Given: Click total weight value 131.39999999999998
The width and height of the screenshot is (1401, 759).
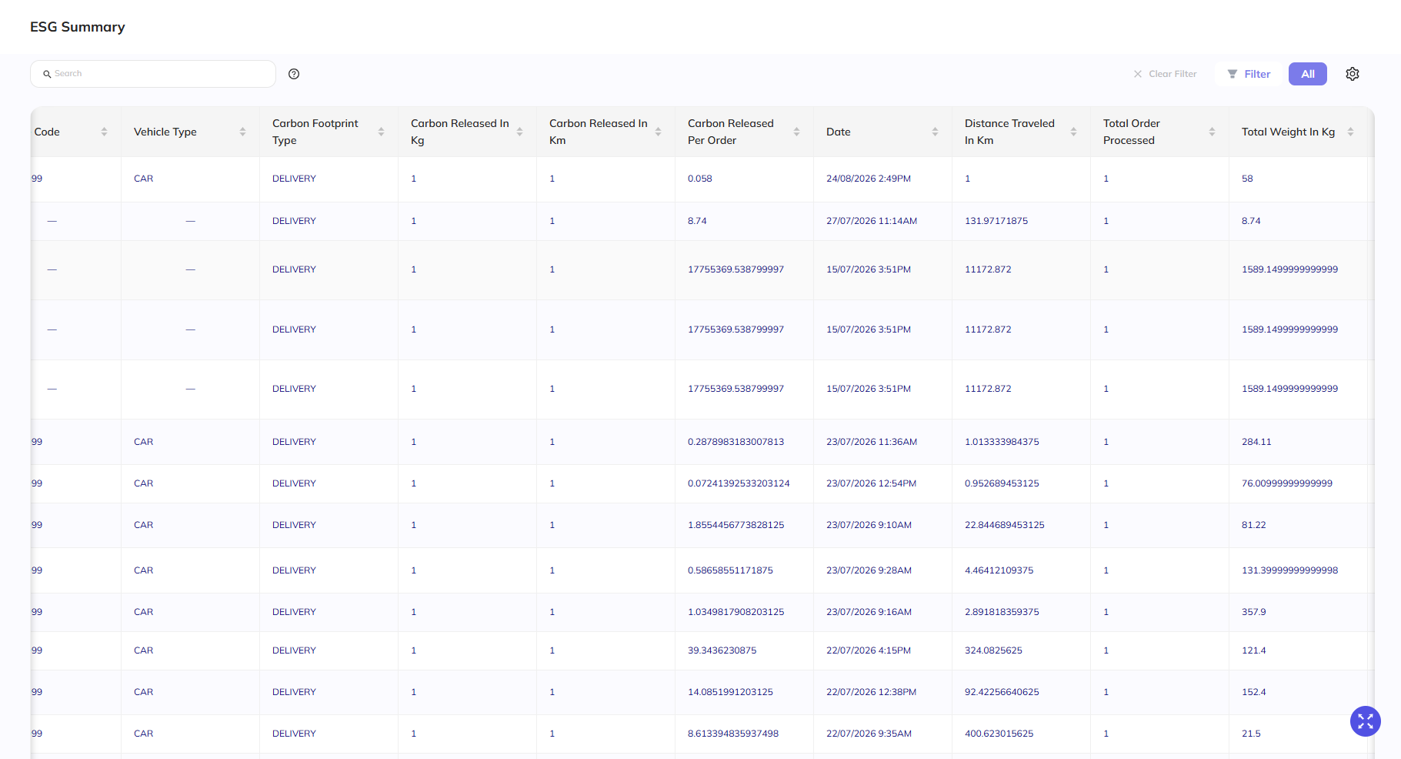Looking at the screenshot, I should point(1290,570).
